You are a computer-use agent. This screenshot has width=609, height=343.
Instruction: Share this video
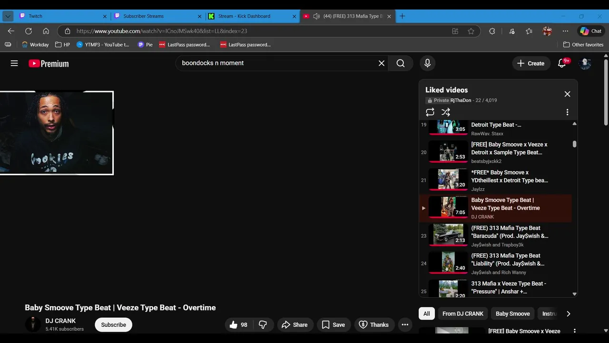(x=295, y=325)
